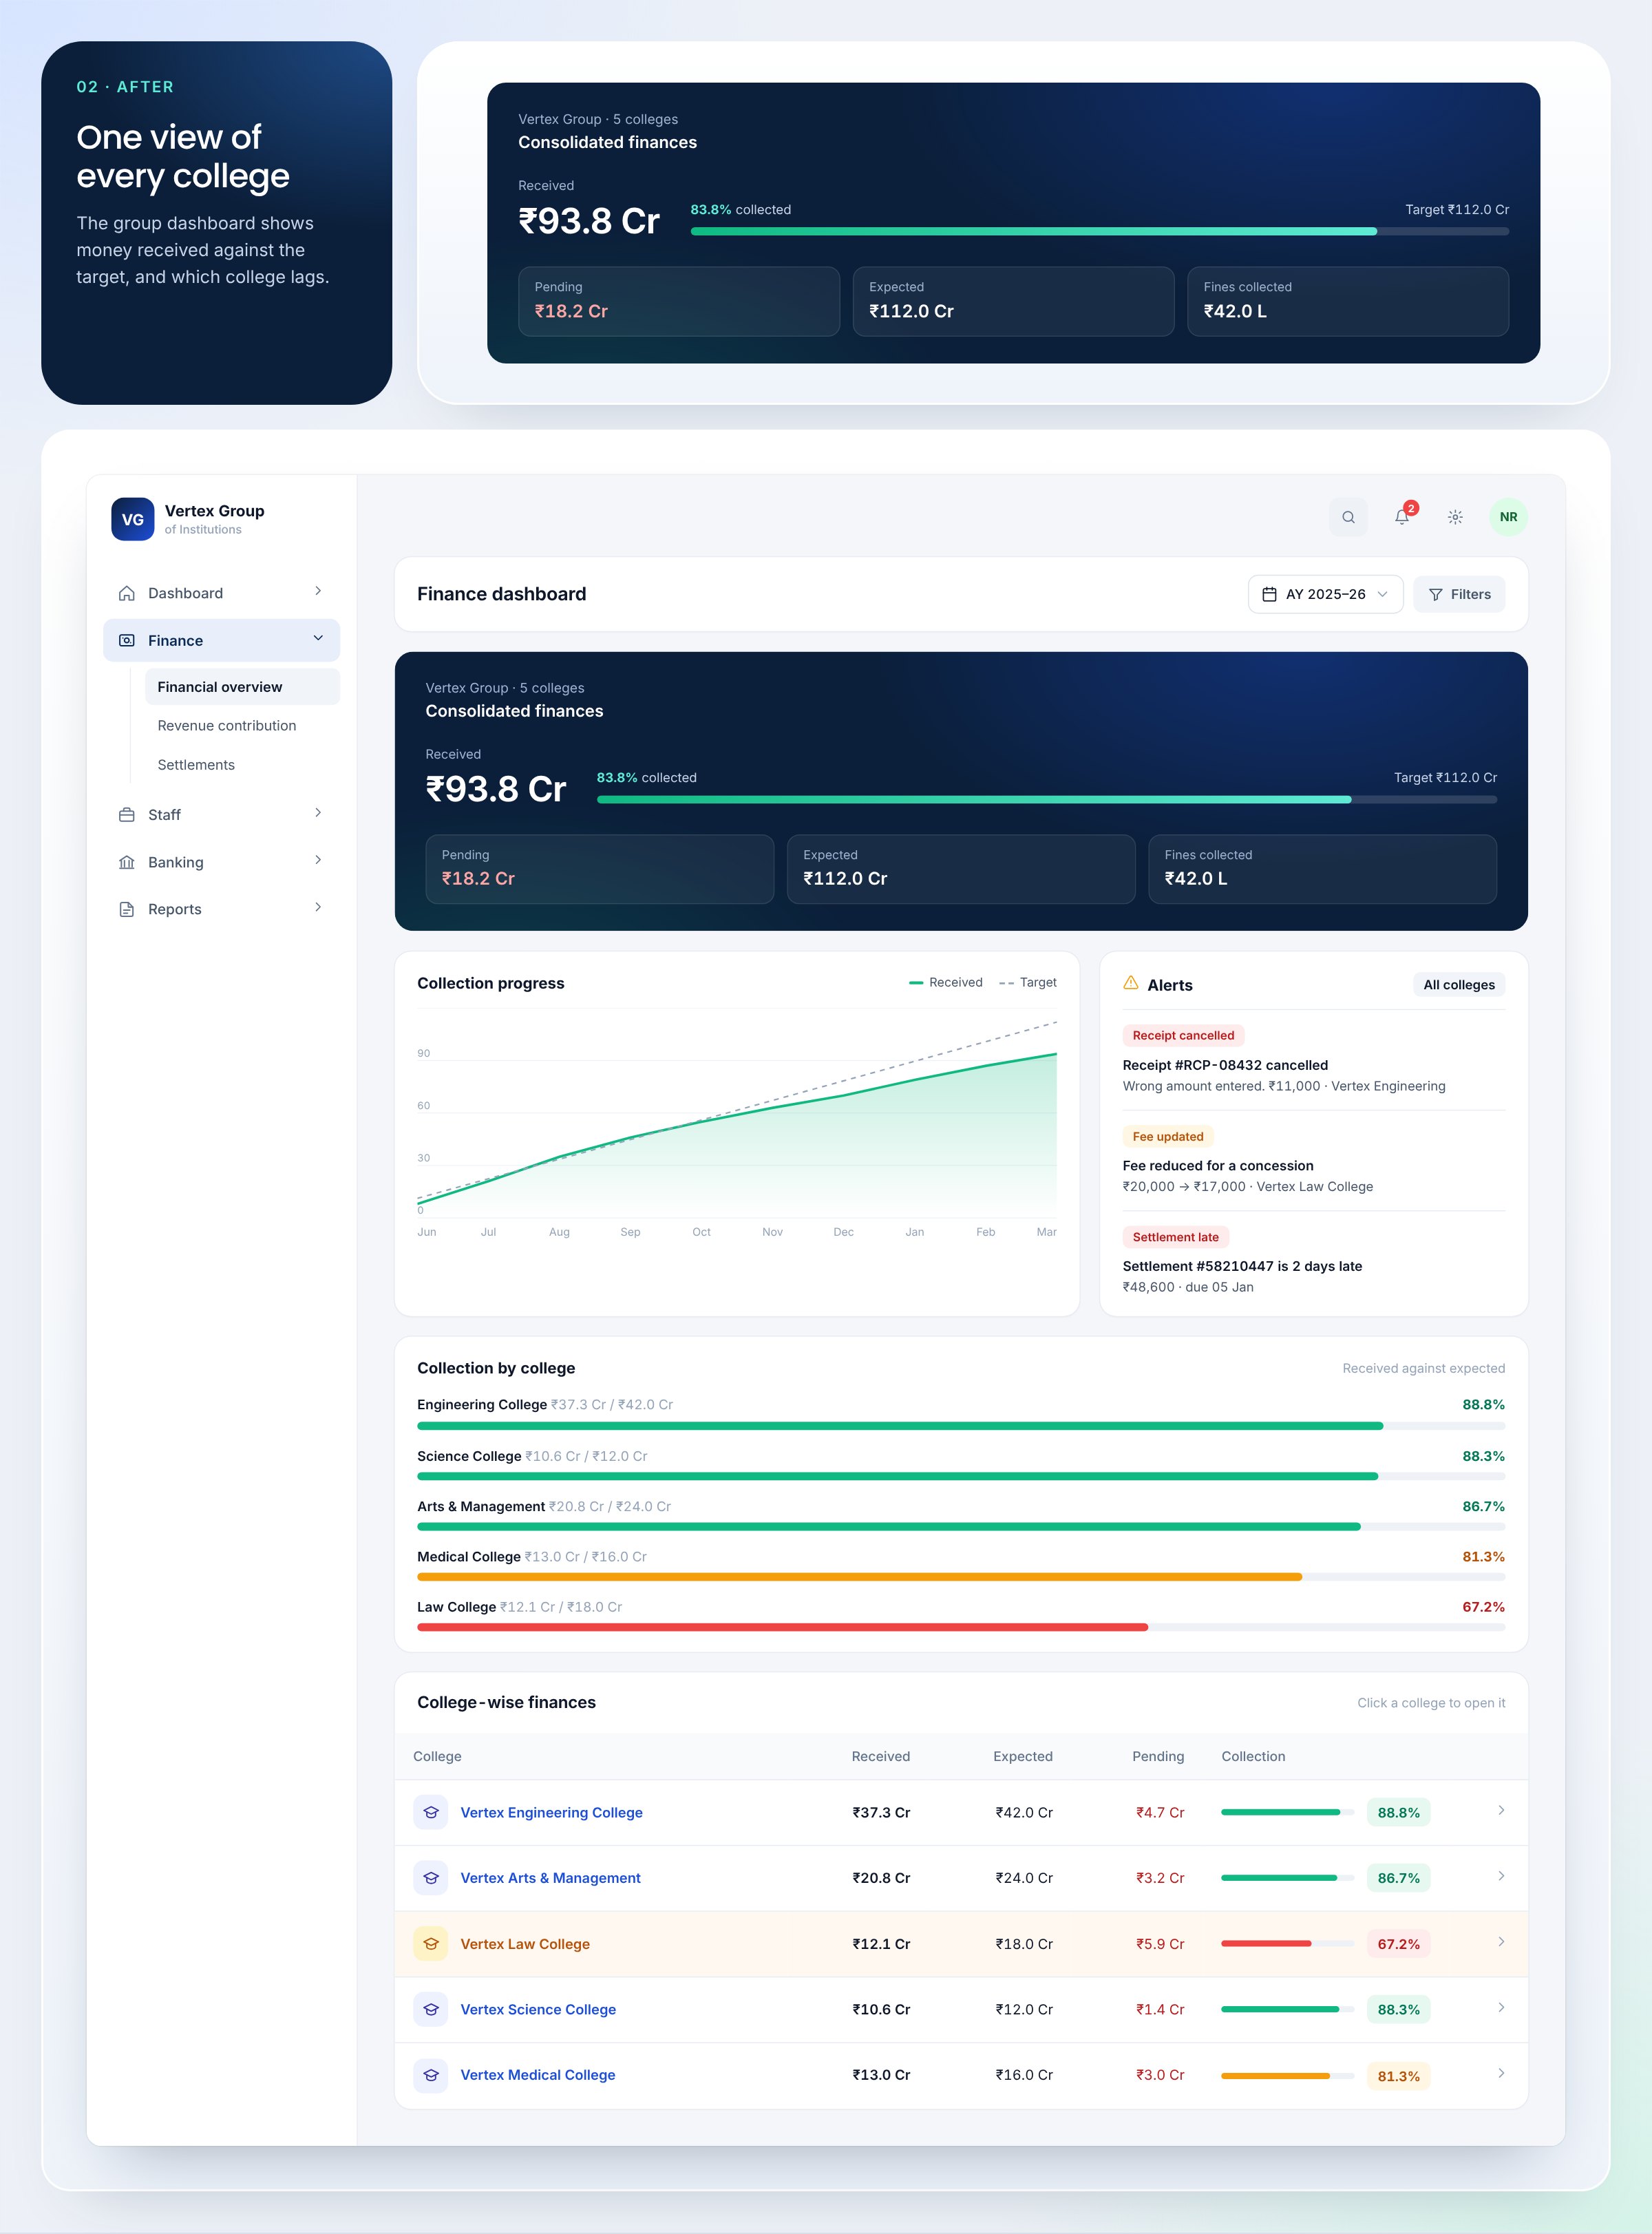The image size is (1652, 2234).
Task: Open the NR user avatar
Action: [1508, 517]
